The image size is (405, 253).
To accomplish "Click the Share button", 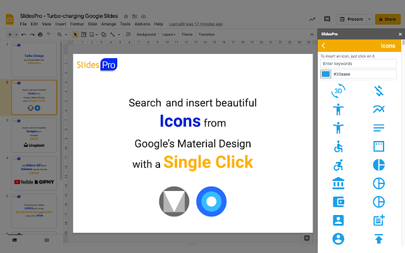I will [x=388, y=19].
